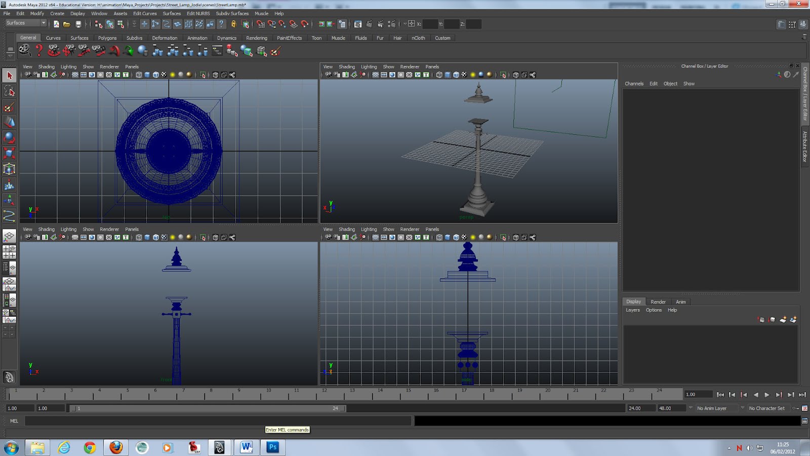Select the Move tool in the toolbox
Screen dimensions: 810x456
point(9,122)
